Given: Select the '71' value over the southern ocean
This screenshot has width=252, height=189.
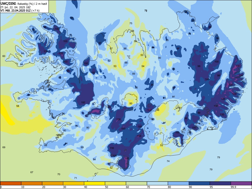Looking at the screenshot, I should [76, 178].
